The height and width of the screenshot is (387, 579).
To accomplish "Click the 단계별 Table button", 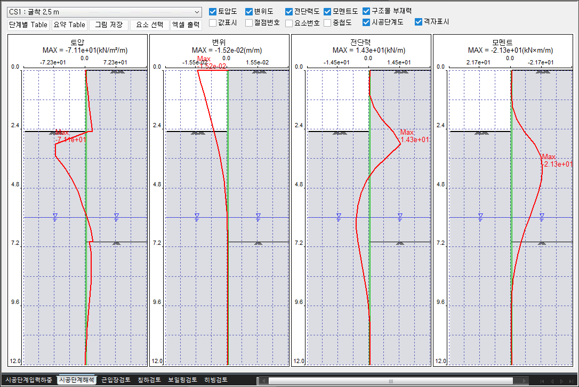I will point(28,25).
